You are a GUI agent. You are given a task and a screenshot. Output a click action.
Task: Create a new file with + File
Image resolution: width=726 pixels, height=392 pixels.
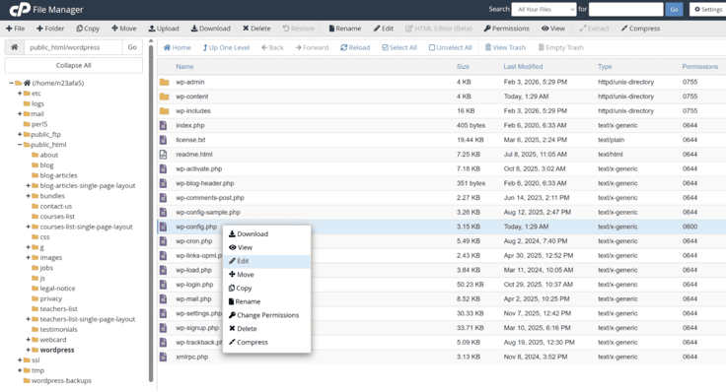[x=15, y=29]
